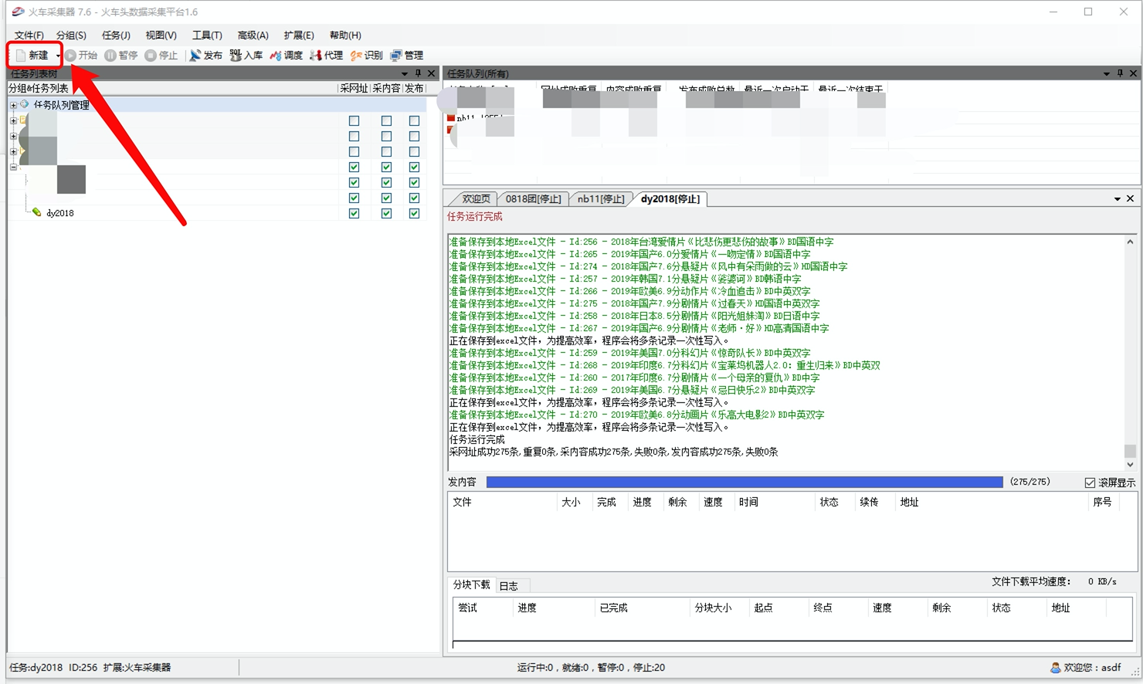The height and width of the screenshot is (684, 1143).
Task: Open the 代理 (Proxy) tool
Action: click(x=326, y=56)
